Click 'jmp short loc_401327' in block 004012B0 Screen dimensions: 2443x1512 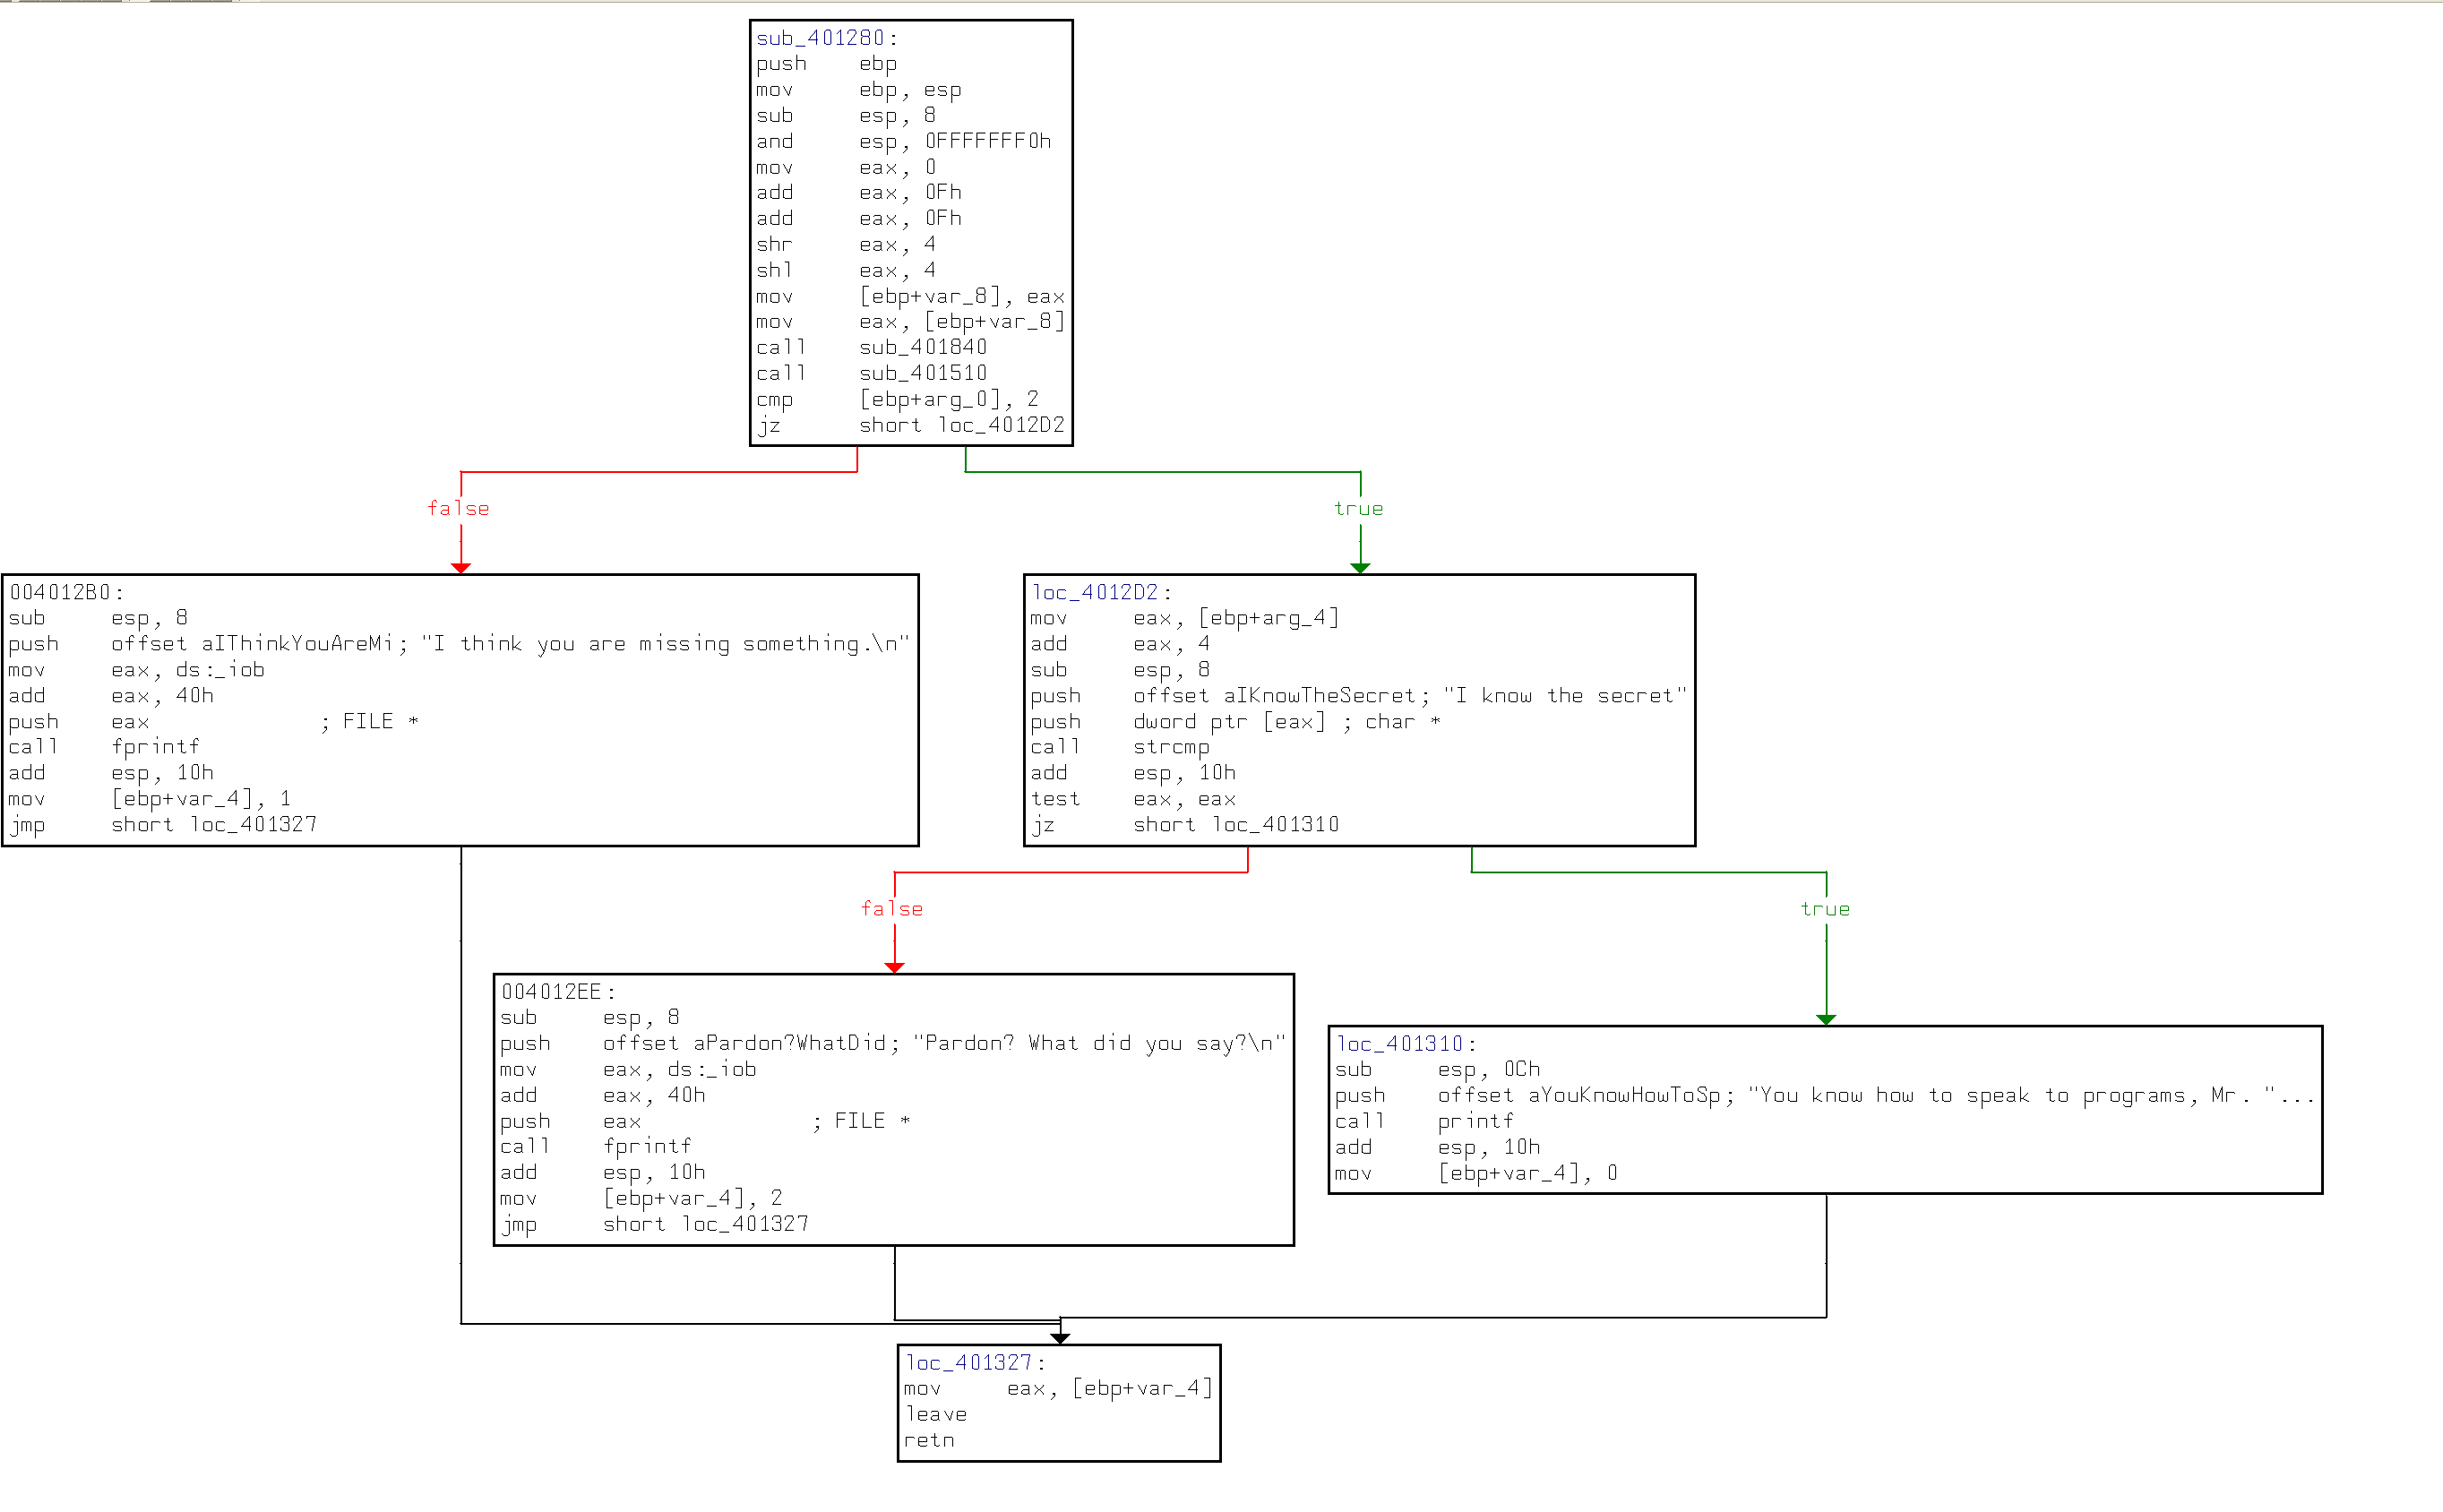pos(163,825)
